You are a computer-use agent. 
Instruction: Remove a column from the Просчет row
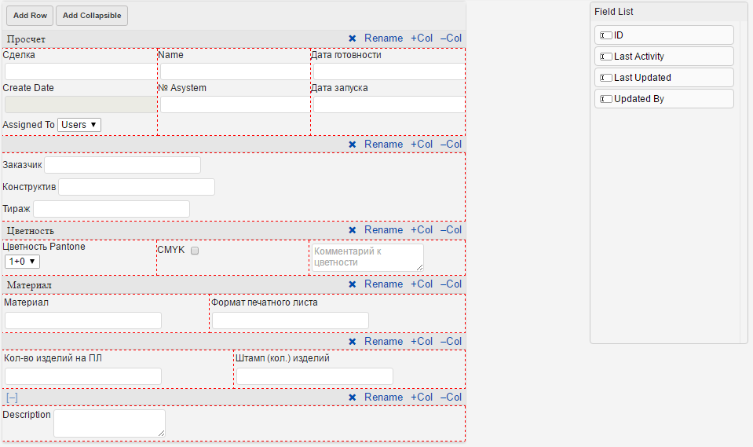[451, 38]
